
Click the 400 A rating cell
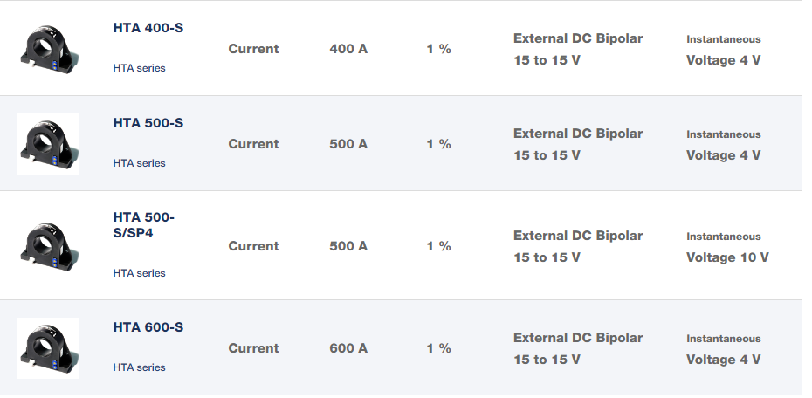348,49
